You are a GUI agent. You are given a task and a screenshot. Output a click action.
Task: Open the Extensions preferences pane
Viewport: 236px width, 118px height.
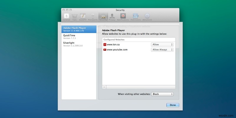click(136, 17)
